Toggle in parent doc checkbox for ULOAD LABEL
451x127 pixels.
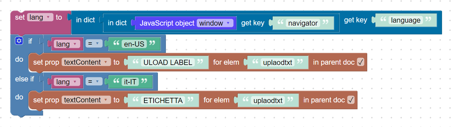click(360, 62)
